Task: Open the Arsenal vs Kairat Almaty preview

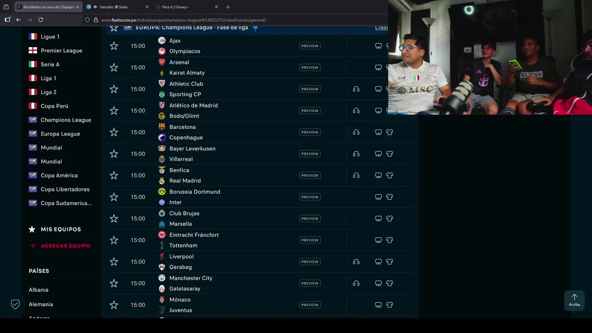Action: tap(310, 68)
